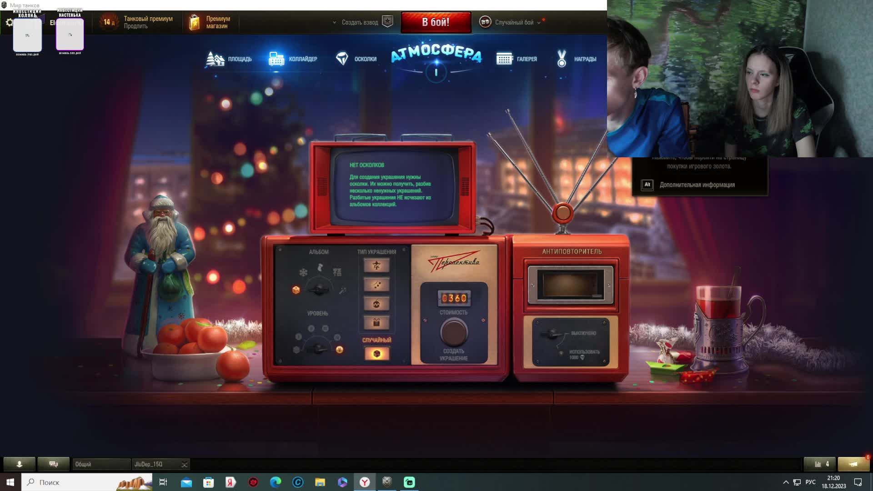Open the server statistics bars icon
Viewport: 873px width, 491px height.
click(819, 464)
